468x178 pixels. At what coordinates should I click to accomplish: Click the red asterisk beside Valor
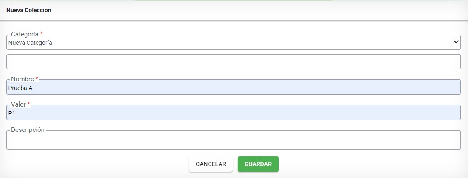(x=28, y=104)
